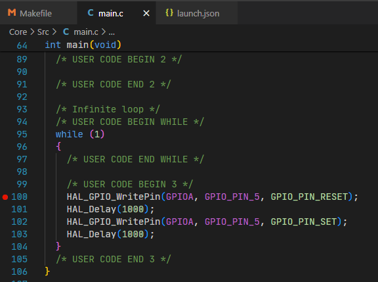The height and width of the screenshot is (282, 378).
Task: Click the C icon in breadcrumb path
Action: [x=66, y=32]
